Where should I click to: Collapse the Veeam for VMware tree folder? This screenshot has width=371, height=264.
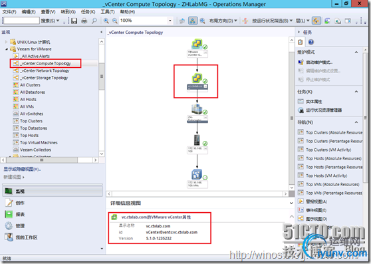[x=7, y=49]
